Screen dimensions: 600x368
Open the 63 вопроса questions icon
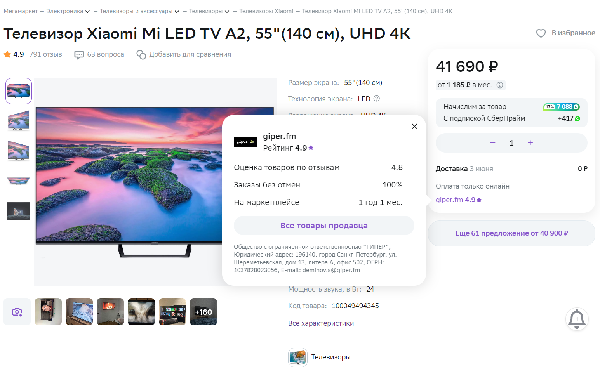pos(79,55)
